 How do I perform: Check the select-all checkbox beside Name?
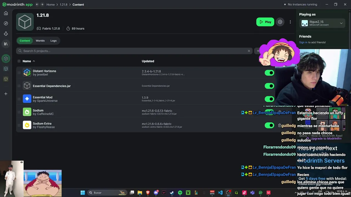19,61
